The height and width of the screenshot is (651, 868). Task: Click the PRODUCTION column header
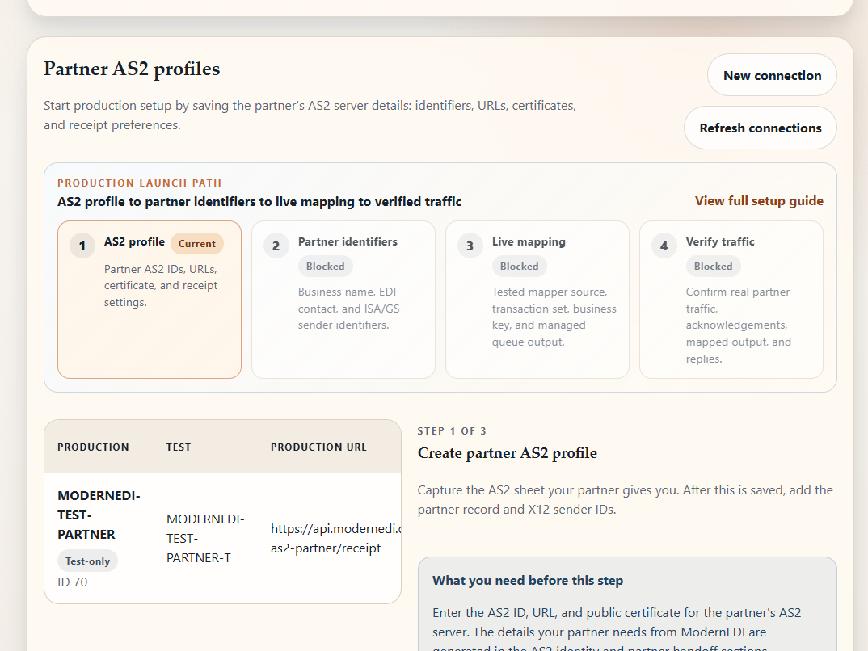pyautogui.click(x=93, y=447)
